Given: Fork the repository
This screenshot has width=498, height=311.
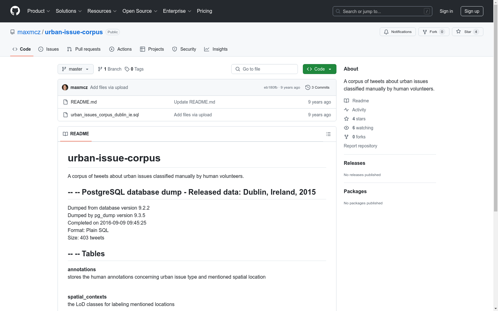Looking at the screenshot, I should [434, 32].
